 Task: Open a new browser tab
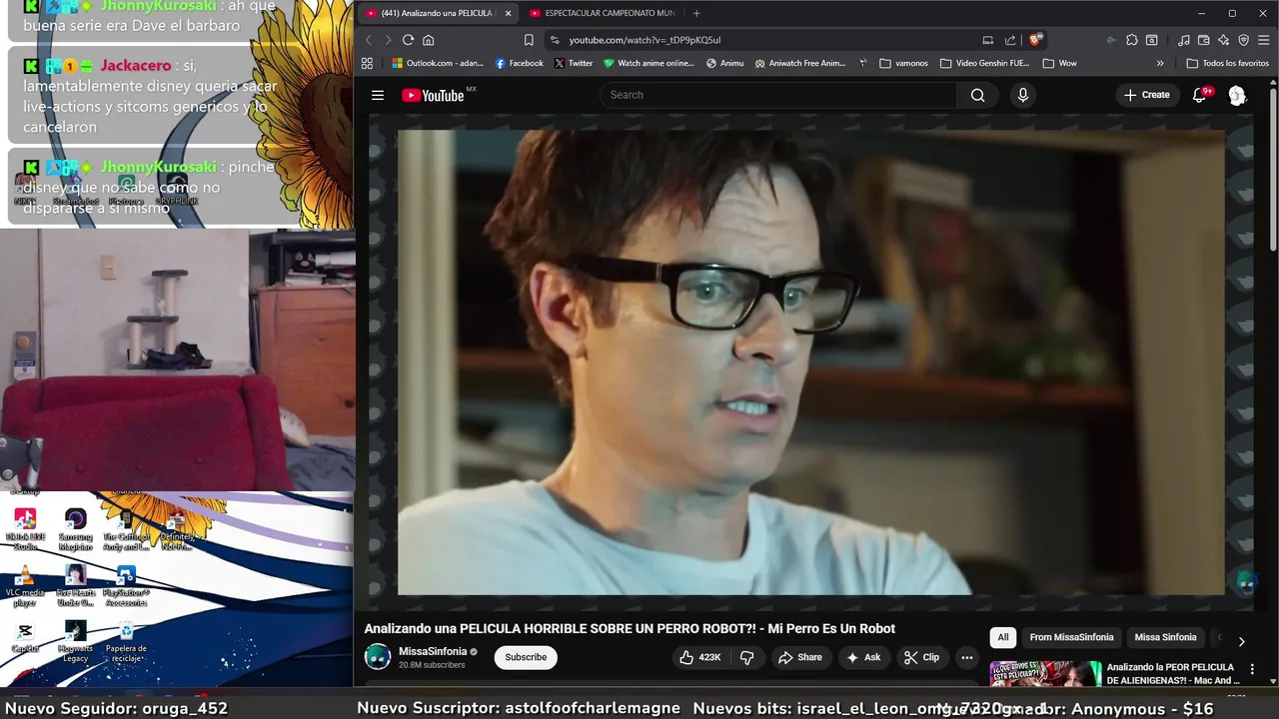tap(696, 13)
